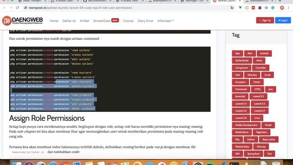Click the DaengWeb logo
The height and width of the screenshot is (165, 293).
[22, 21]
